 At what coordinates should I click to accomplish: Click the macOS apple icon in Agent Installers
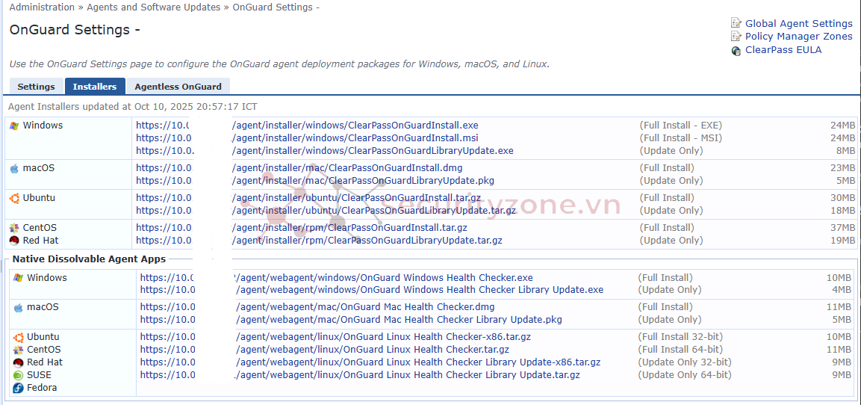coord(14,168)
